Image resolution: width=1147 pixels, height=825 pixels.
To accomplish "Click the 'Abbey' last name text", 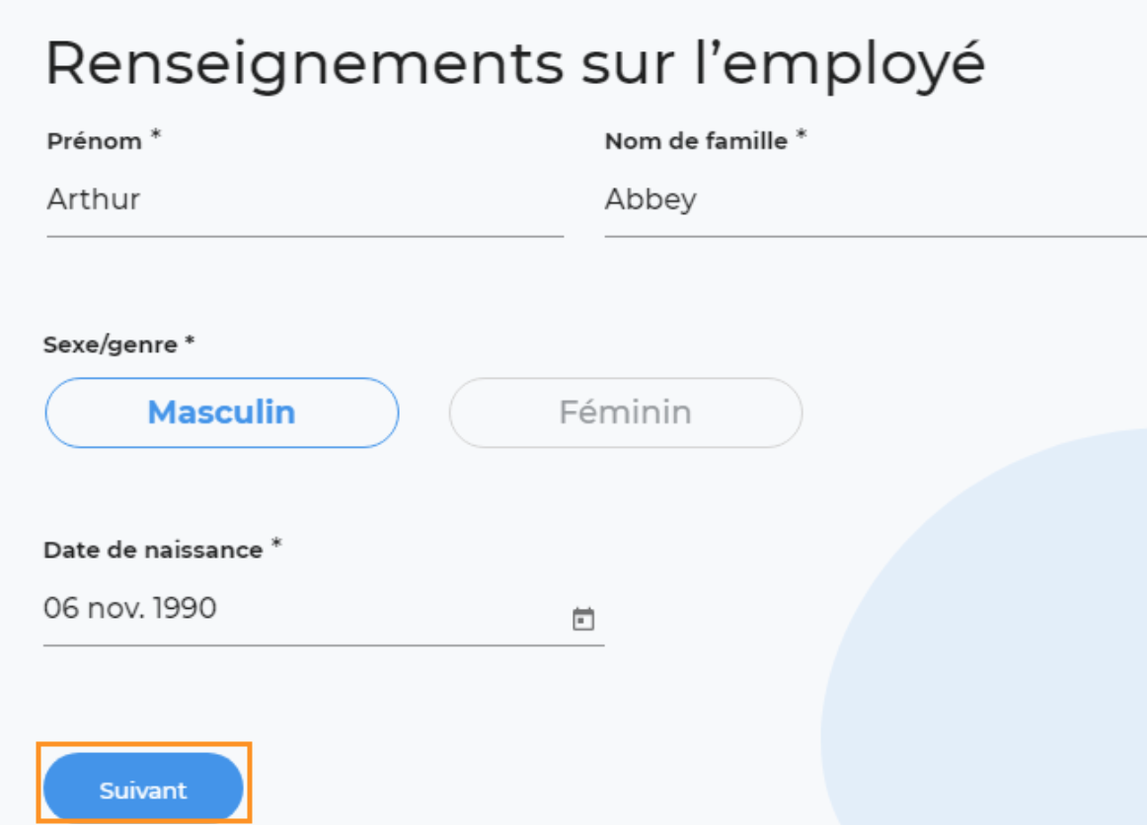I will point(650,199).
